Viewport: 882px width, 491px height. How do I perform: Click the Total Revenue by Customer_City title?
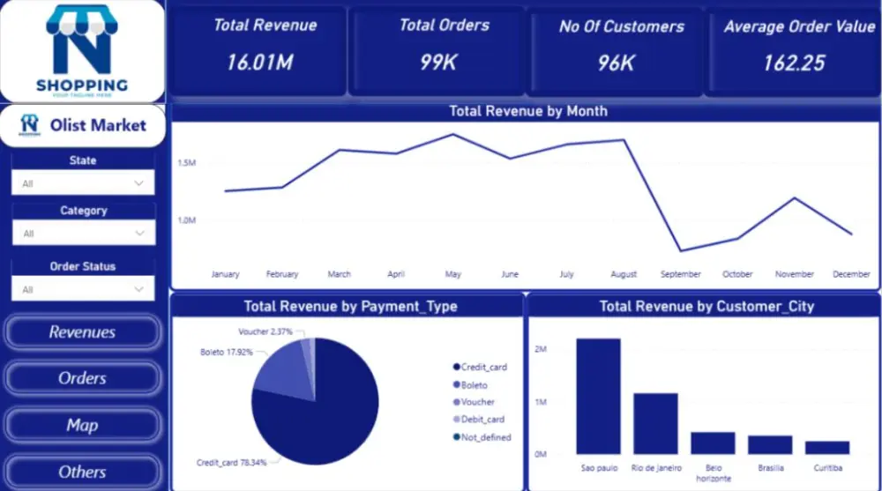[706, 307]
